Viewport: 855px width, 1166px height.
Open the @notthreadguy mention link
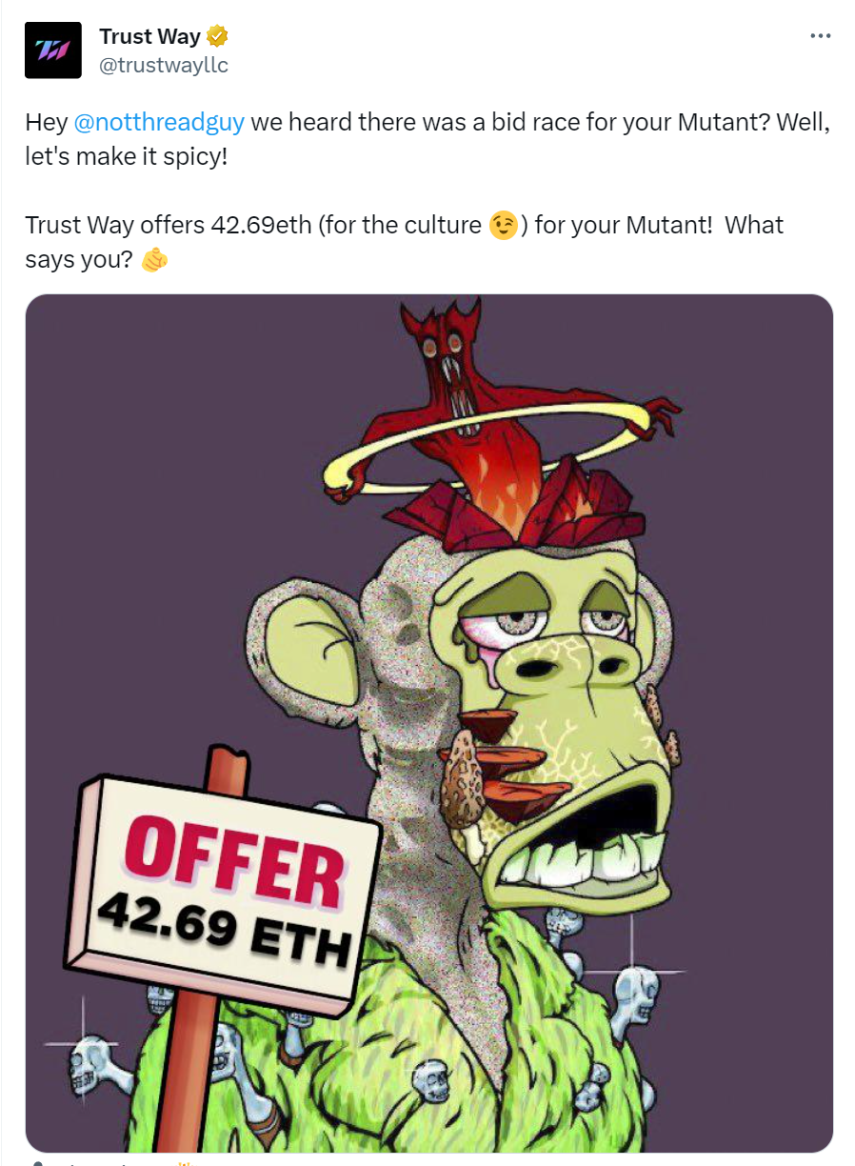pyautogui.click(x=159, y=122)
